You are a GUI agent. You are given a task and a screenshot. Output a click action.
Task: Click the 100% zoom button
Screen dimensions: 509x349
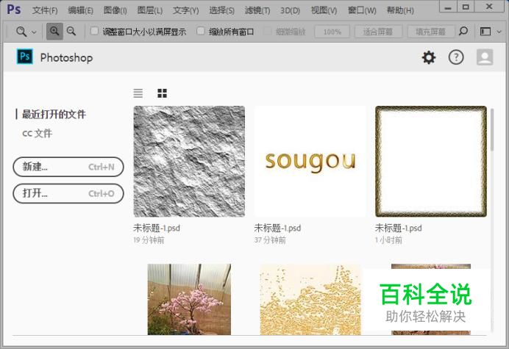point(332,32)
